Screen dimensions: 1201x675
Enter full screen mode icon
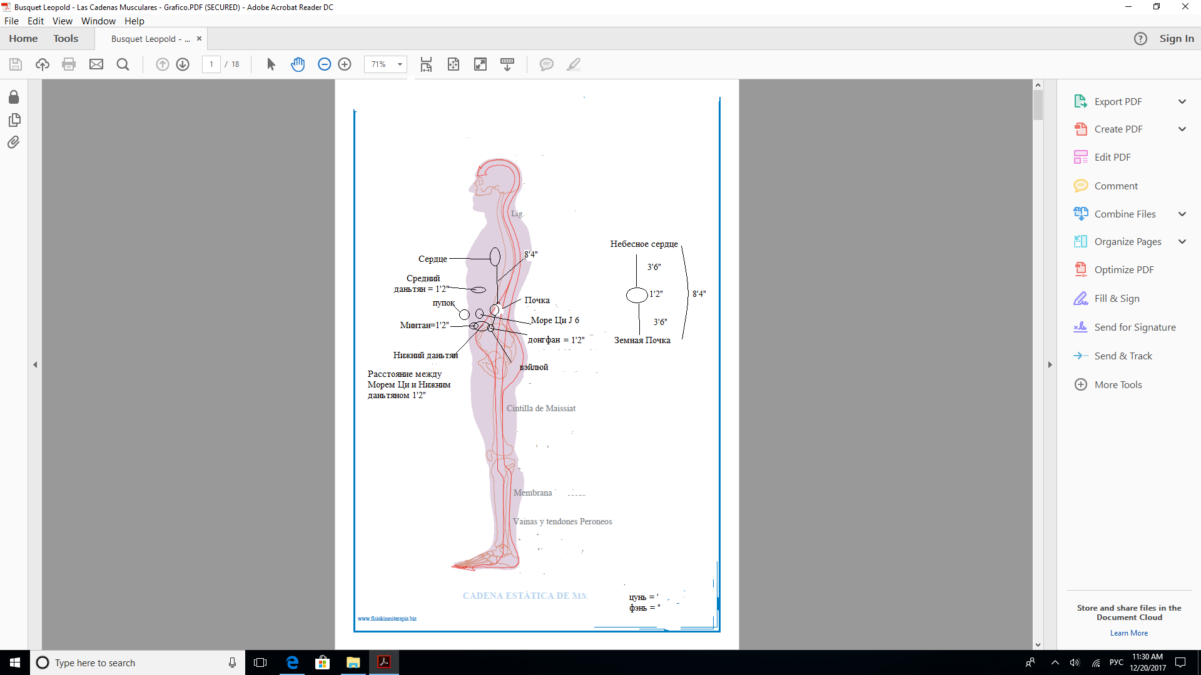[x=480, y=64]
